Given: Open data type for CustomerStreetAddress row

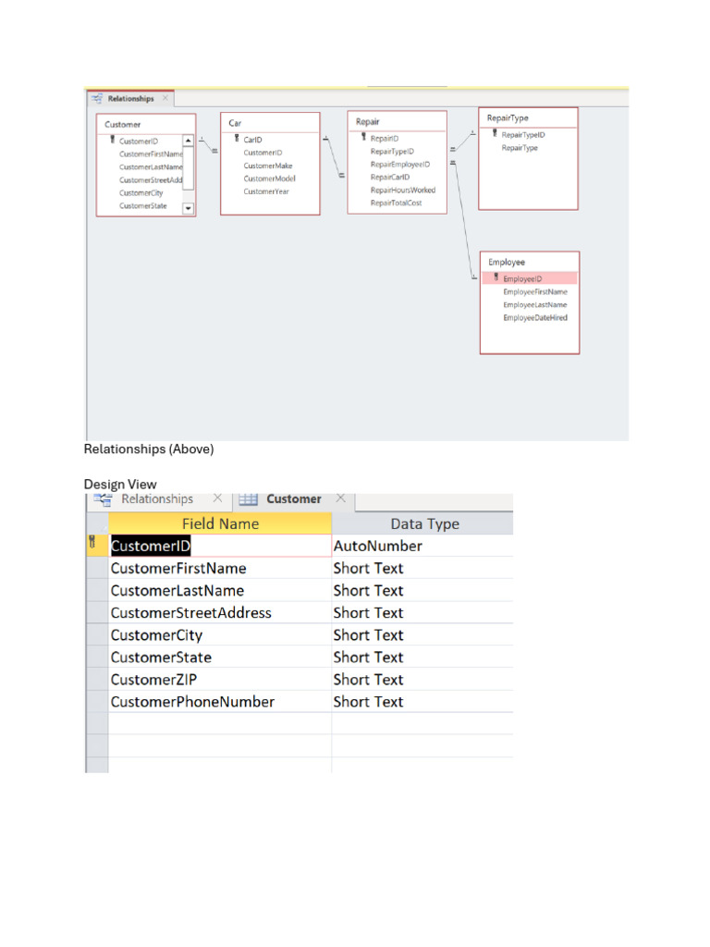Looking at the screenshot, I should [x=422, y=613].
